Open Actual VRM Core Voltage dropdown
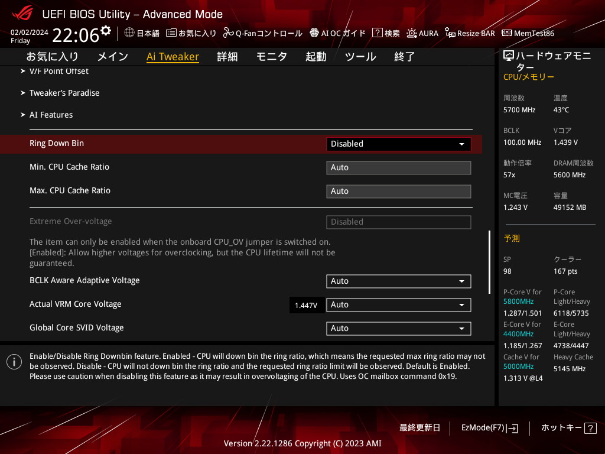 399,305
